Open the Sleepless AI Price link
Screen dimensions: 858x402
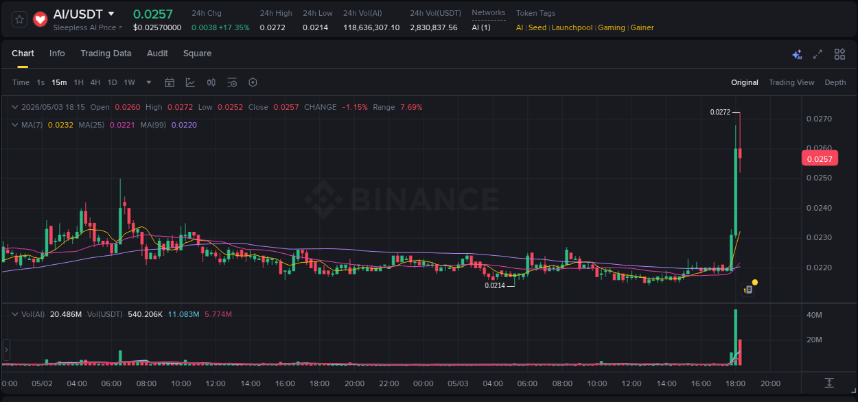[88, 27]
